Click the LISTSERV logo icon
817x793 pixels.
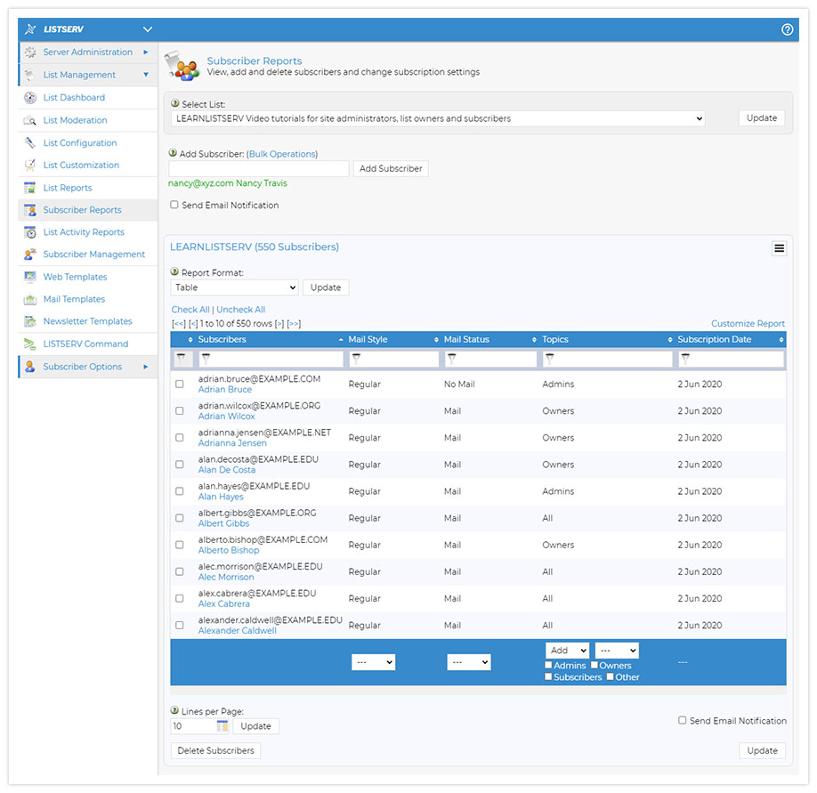30,29
